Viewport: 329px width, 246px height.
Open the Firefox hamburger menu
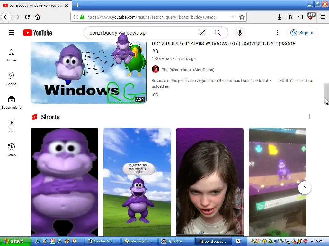[x=323, y=17]
